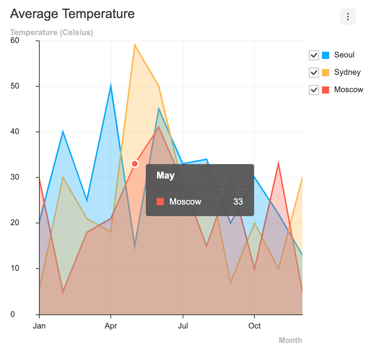Click the highlighted Moscow May data point
The width and height of the screenshot is (371, 352).
[135, 164]
